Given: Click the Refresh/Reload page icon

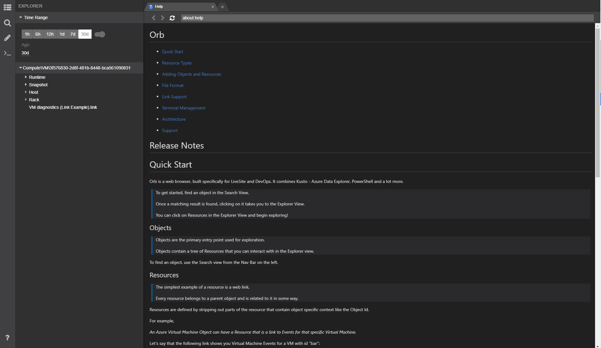Looking at the screenshot, I should 172,18.
